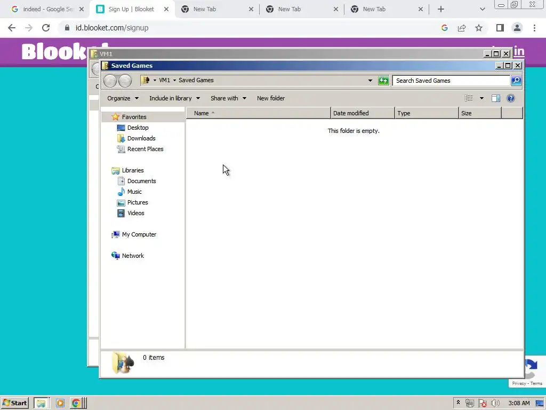This screenshot has width=546, height=410.
Task: Sort by Date modified column
Action: pos(363,113)
